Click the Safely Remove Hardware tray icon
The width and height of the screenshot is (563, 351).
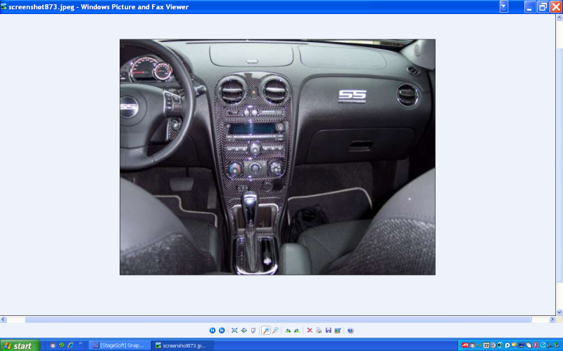point(557,345)
